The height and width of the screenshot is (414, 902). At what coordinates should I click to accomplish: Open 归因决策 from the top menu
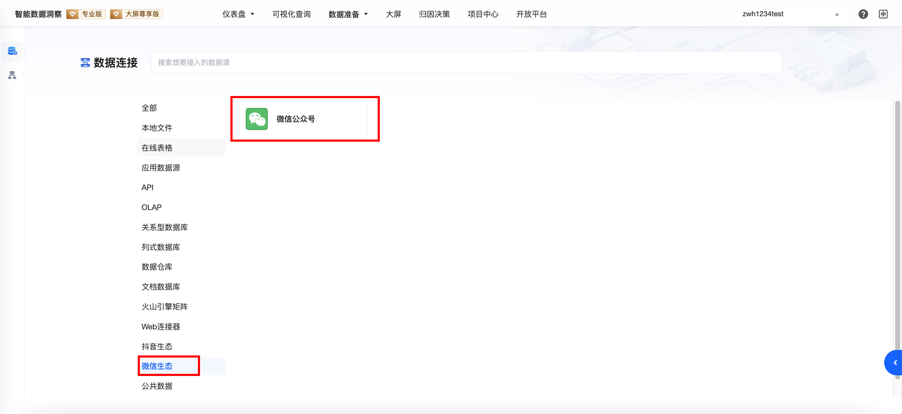[434, 14]
